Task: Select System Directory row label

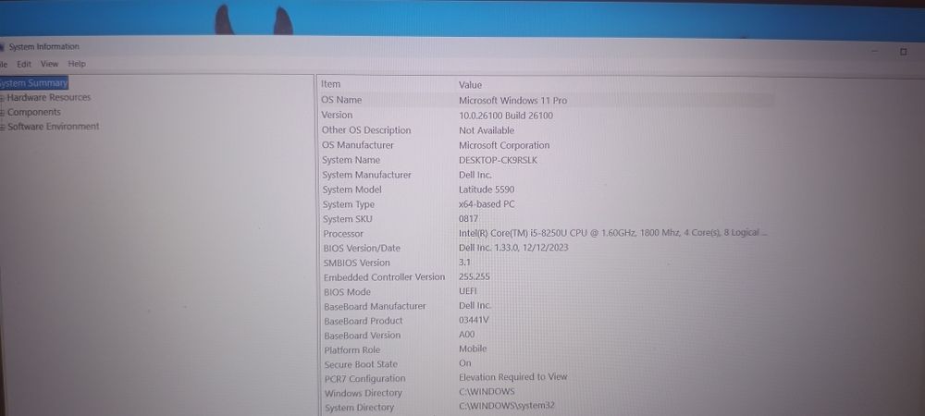Action: tap(359, 408)
